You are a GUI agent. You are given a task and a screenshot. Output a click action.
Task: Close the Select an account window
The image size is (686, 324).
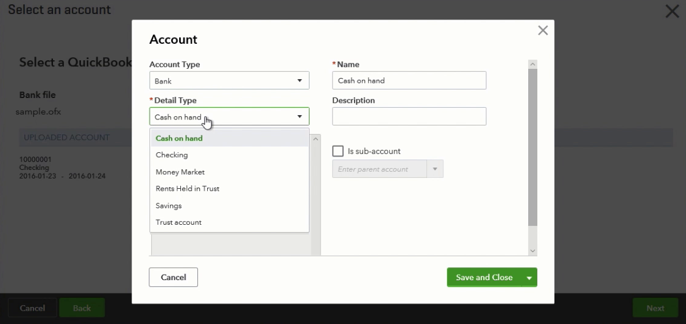pos(672,12)
